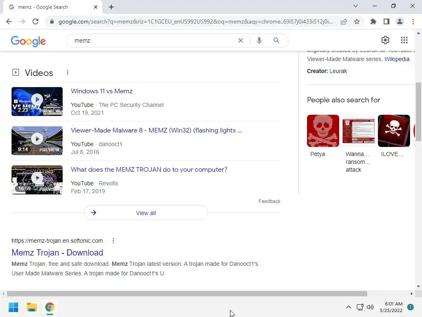
Task: Open the Google apps grid
Action: [x=404, y=40]
